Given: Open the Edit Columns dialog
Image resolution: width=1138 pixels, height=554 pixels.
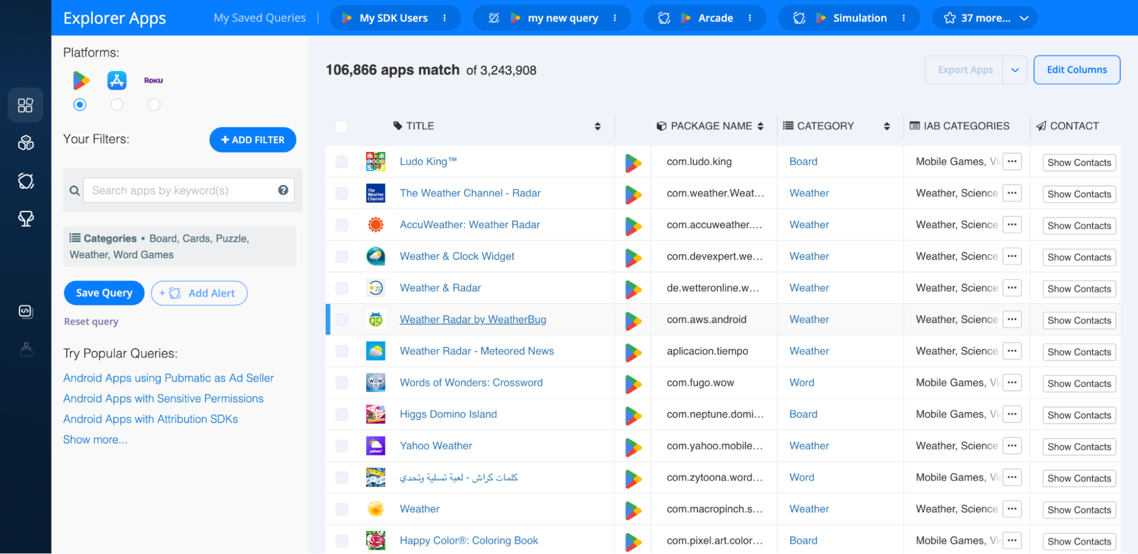Looking at the screenshot, I should click(1077, 70).
